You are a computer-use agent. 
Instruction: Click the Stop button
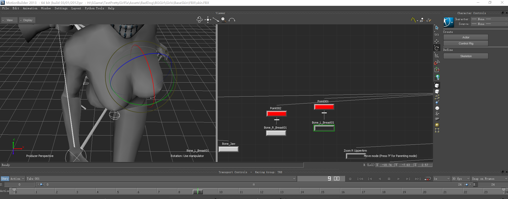pyautogui.click(x=389, y=179)
